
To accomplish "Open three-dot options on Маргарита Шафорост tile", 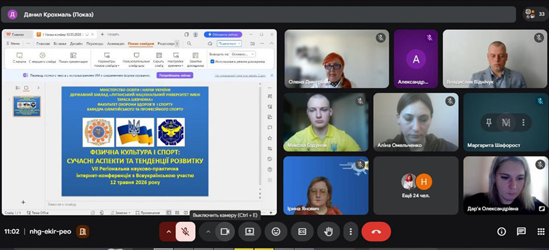I will point(523,122).
